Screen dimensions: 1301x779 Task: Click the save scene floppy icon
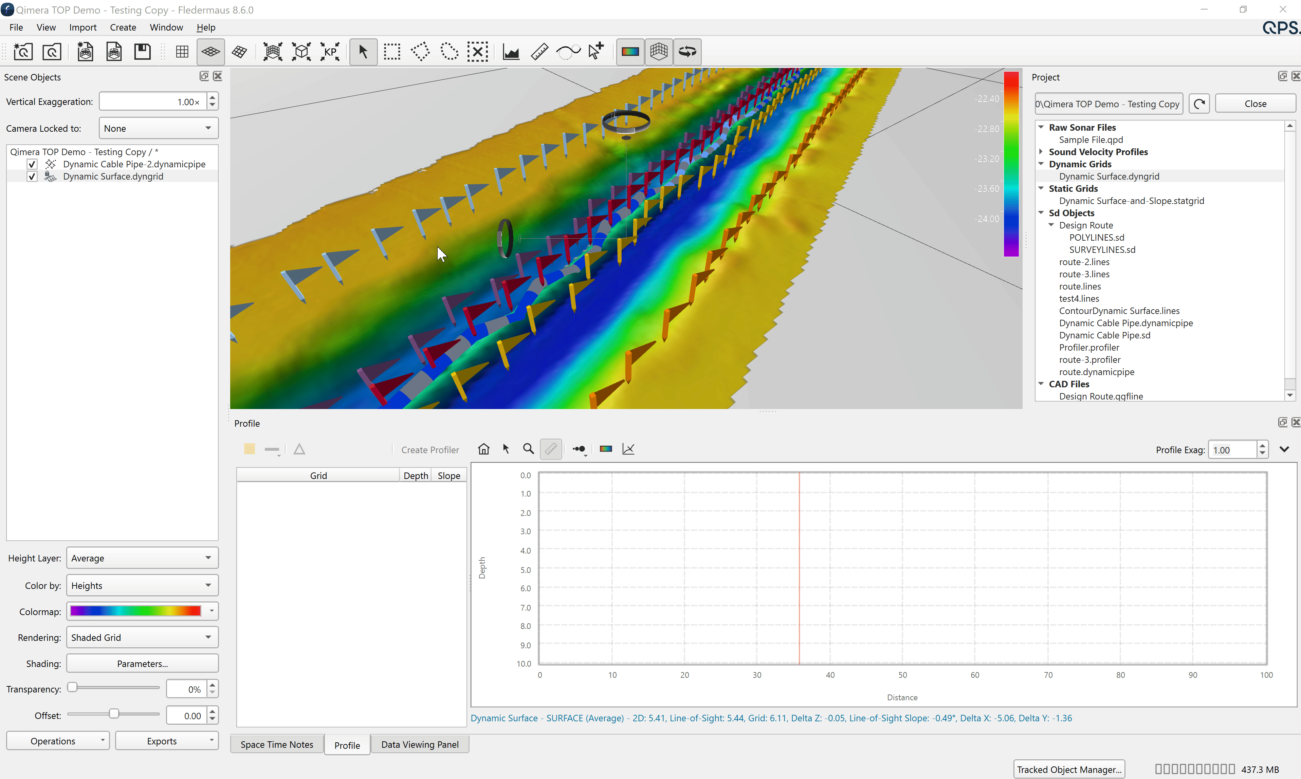142,52
